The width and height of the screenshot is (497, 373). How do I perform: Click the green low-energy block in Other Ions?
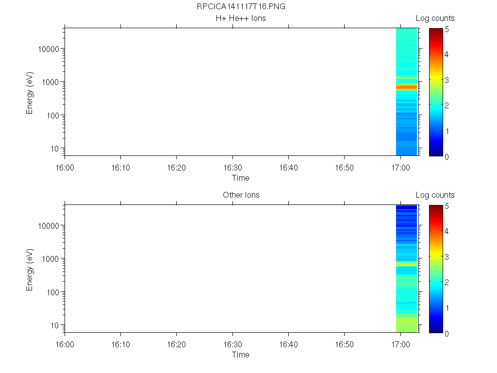click(406, 325)
